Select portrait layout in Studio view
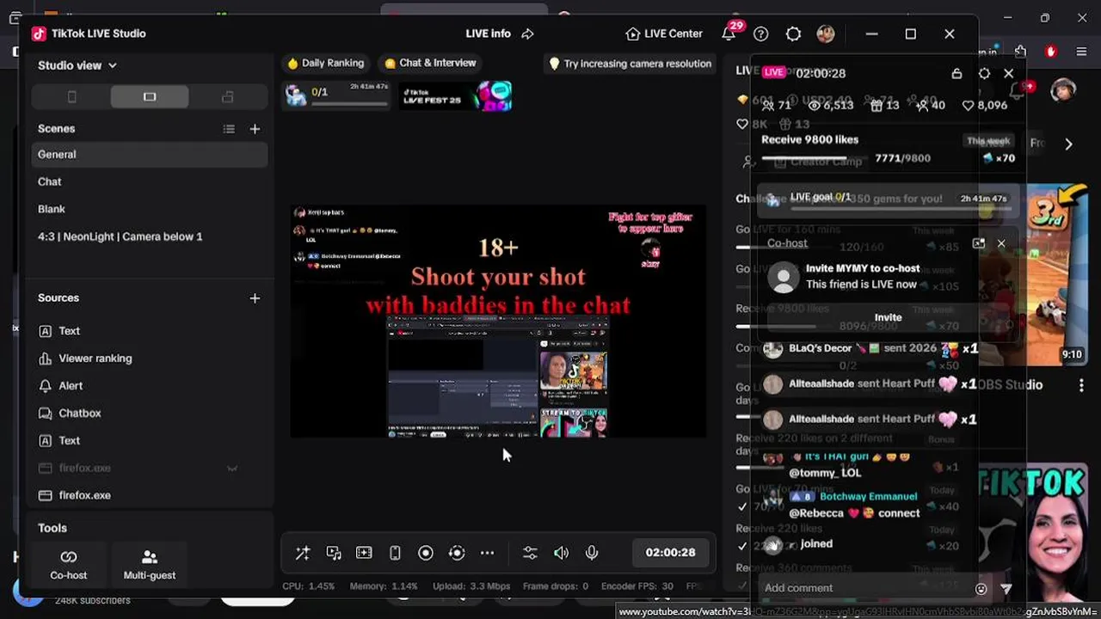Screen dimensions: 1101x619 click(x=71, y=97)
